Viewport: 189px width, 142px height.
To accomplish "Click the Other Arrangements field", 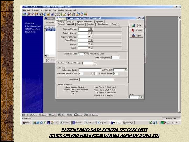I will tap(115, 58).
